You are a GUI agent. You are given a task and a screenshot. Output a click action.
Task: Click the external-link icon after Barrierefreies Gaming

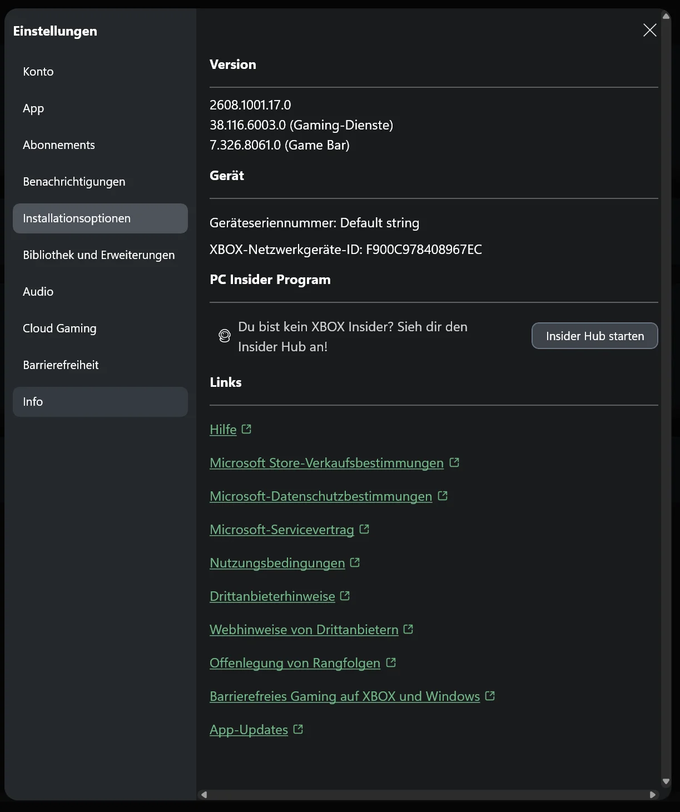point(490,696)
